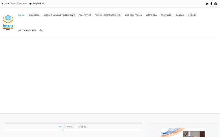Screen dimensions: 220x137
Task: Open TEKNİK HİZMET BEDELLERİ menu item
Action: click(x=108, y=15)
